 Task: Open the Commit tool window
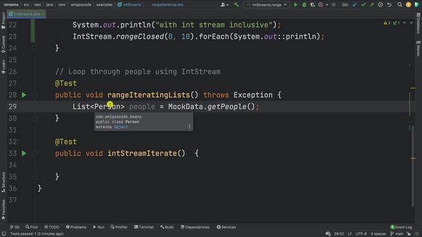(x=3, y=44)
